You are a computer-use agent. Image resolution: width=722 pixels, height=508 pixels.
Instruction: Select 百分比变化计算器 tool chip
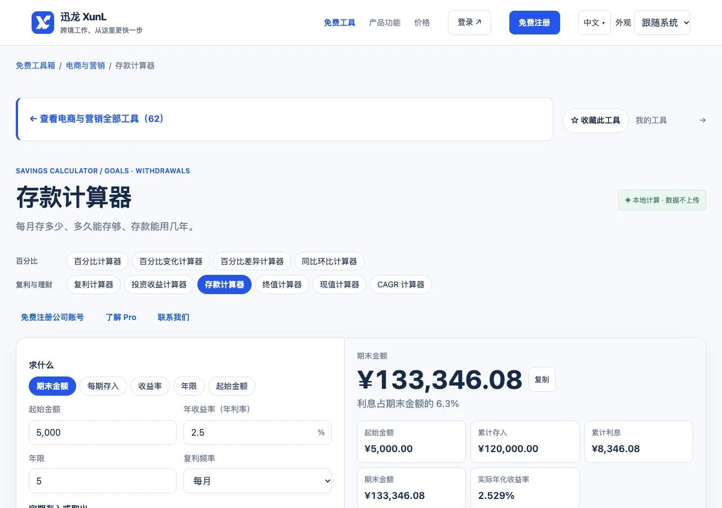coord(171,261)
